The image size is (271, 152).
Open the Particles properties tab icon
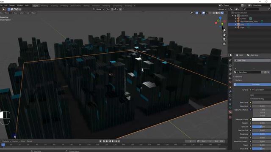pos(230,96)
